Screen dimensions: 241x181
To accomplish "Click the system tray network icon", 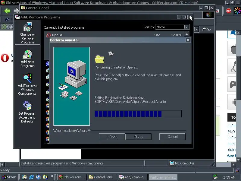I will (x=216, y=177).
